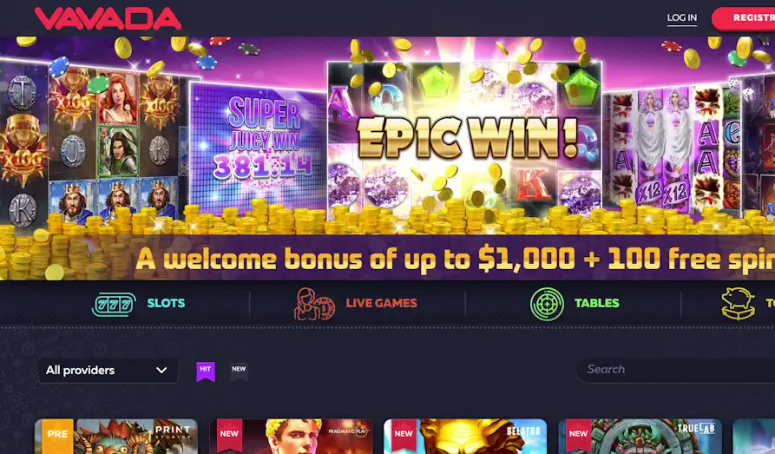This screenshot has width=775, height=454.
Task: Click the green roulette tables icon
Action: tap(547, 304)
